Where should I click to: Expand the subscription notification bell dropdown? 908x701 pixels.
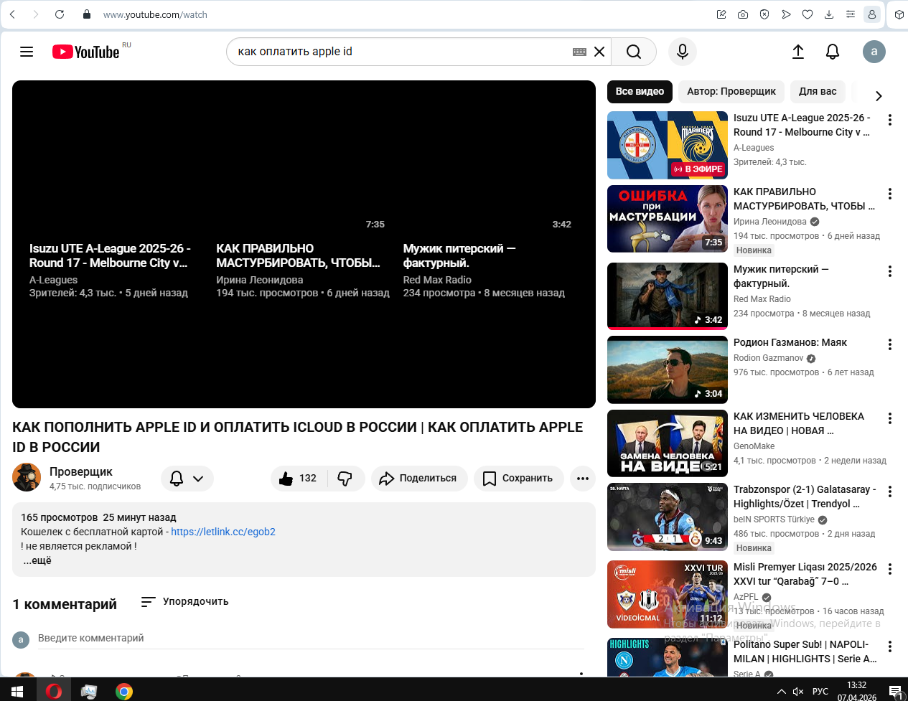[x=187, y=479]
